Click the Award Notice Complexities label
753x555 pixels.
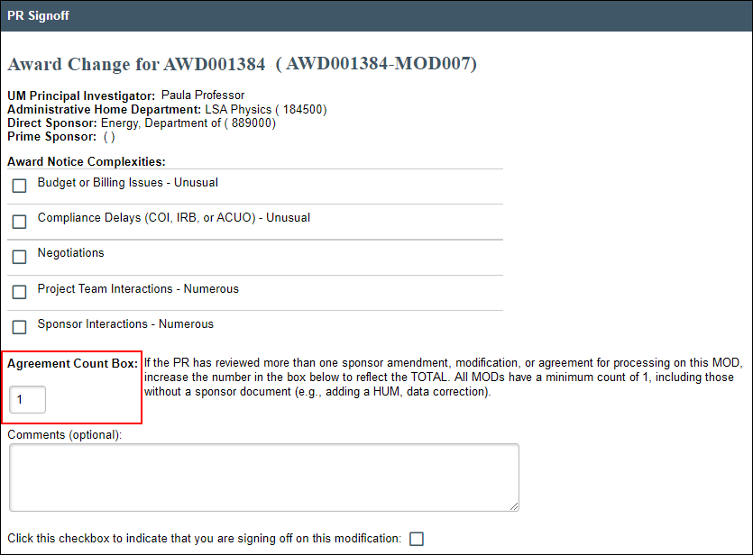[x=87, y=162]
